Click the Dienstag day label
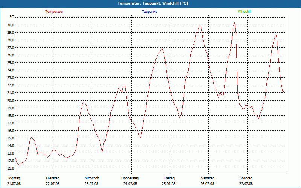 (x=53, y=178)
